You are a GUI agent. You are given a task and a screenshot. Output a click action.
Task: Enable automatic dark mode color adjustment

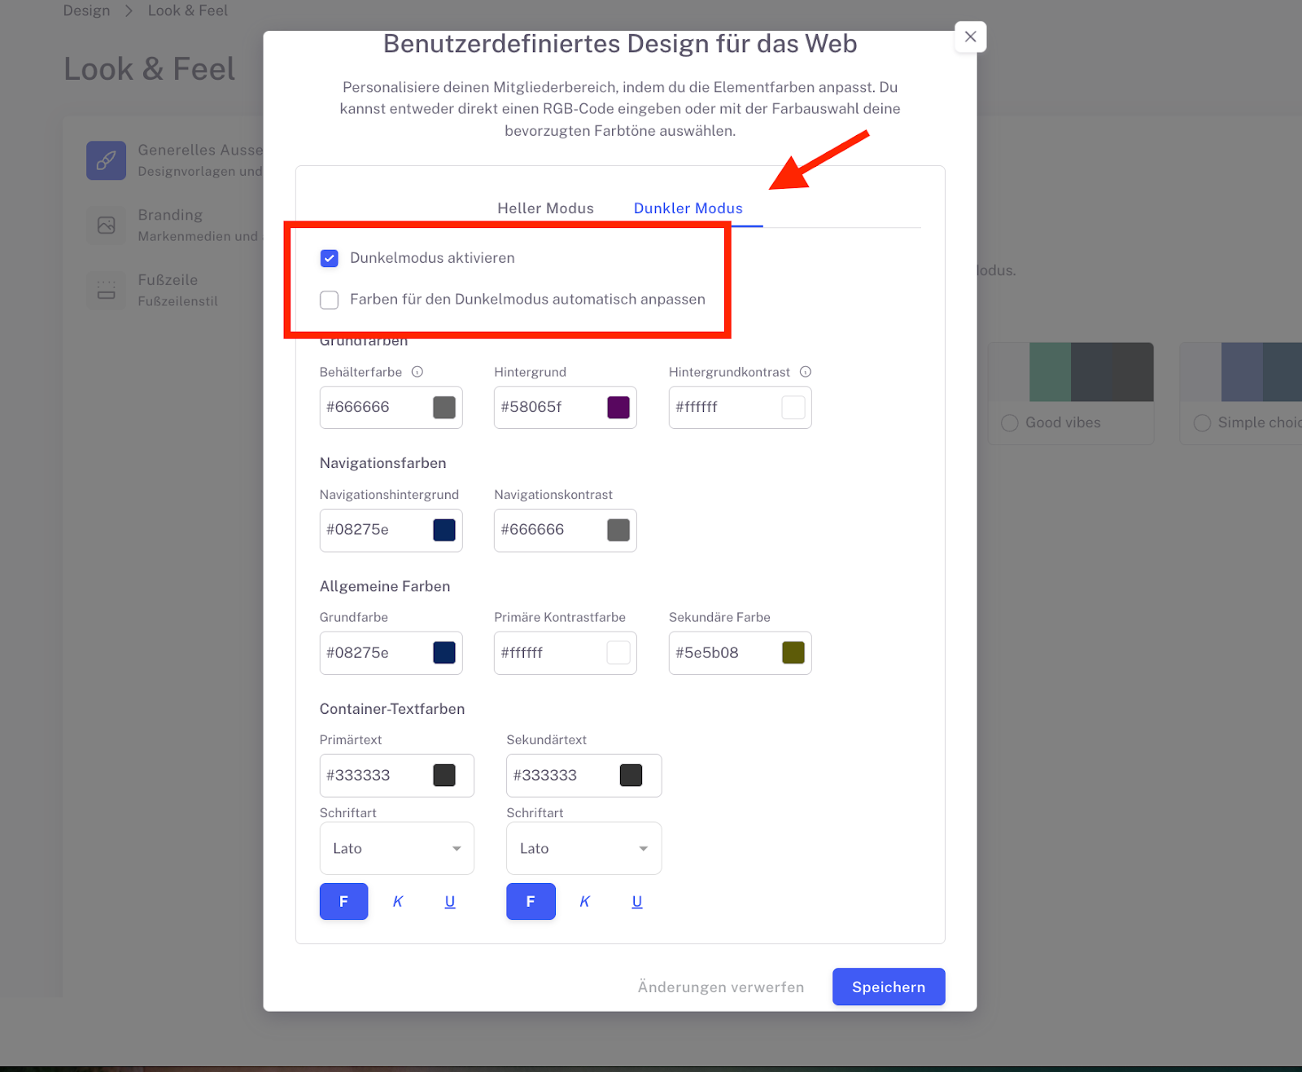(x=330, y=300)
